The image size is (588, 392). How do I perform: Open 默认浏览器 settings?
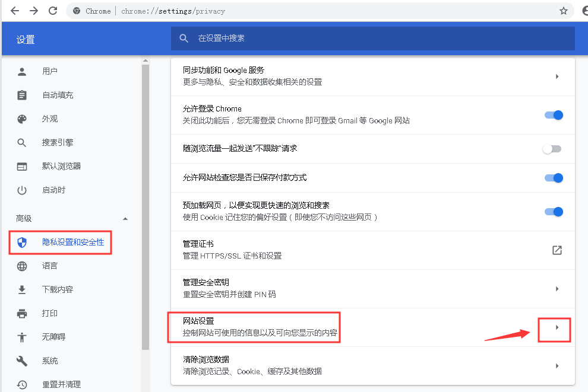[62, 166]
